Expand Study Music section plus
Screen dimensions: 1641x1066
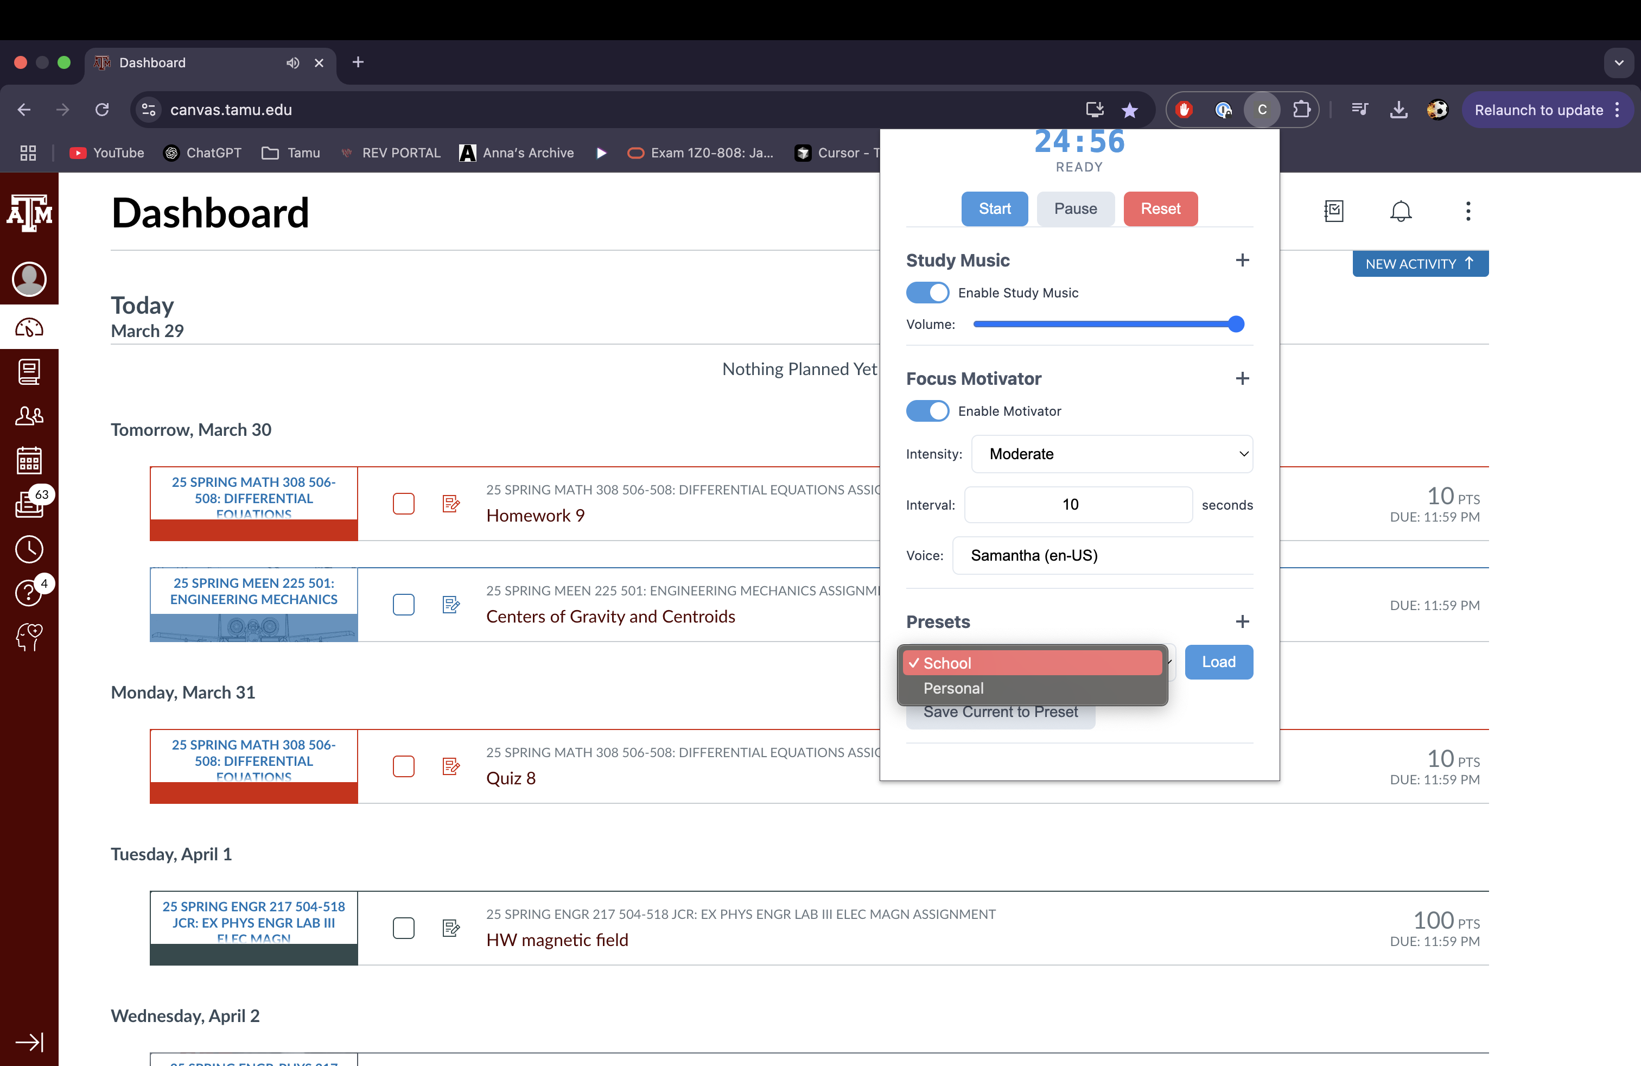(x=1242, y=261)
